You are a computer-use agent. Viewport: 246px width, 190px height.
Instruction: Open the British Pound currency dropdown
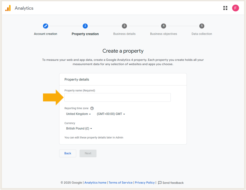[79, 129]
